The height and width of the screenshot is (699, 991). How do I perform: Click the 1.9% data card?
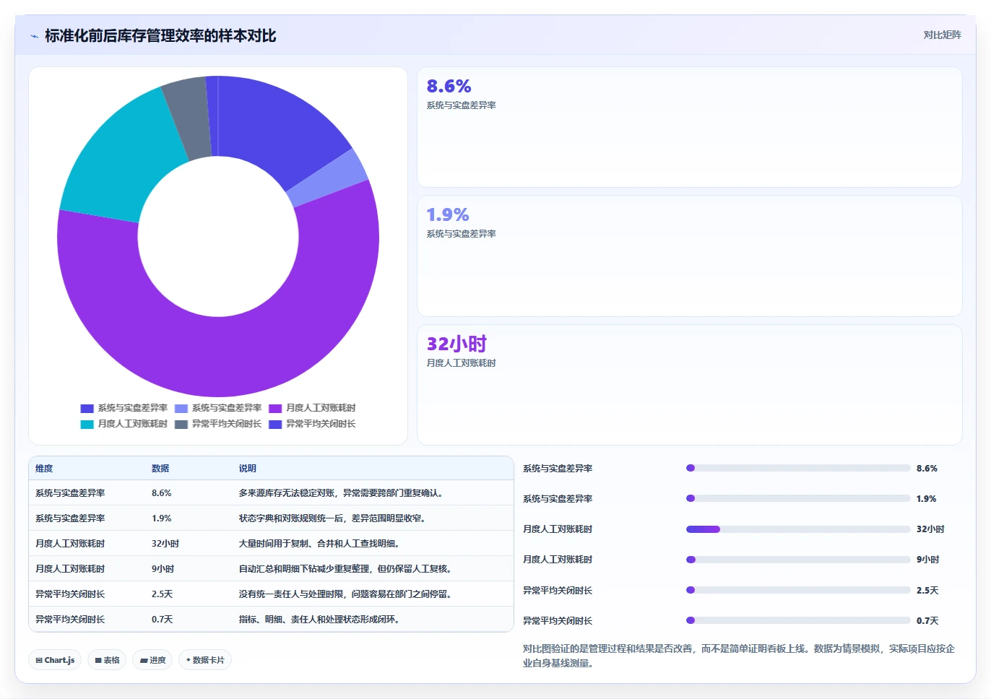tap(690, 256)
